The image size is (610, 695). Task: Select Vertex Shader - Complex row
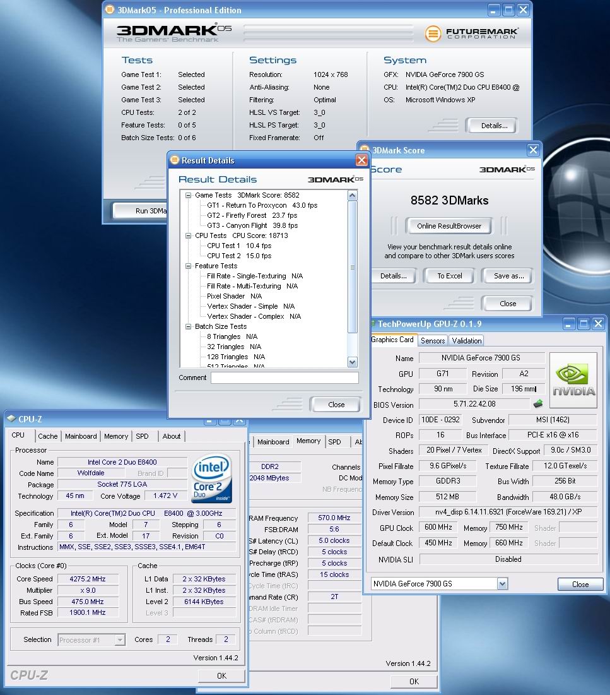[254, 316]
